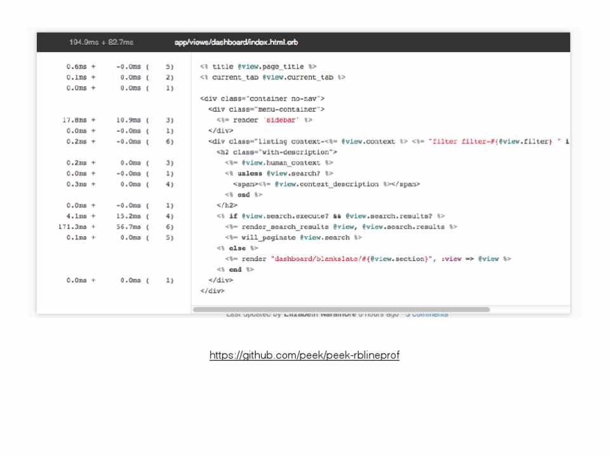This screenshot has height=457, width=609.
Task: Open the github.com/peek/peek-rblineprof link
Action: [304, 355]
